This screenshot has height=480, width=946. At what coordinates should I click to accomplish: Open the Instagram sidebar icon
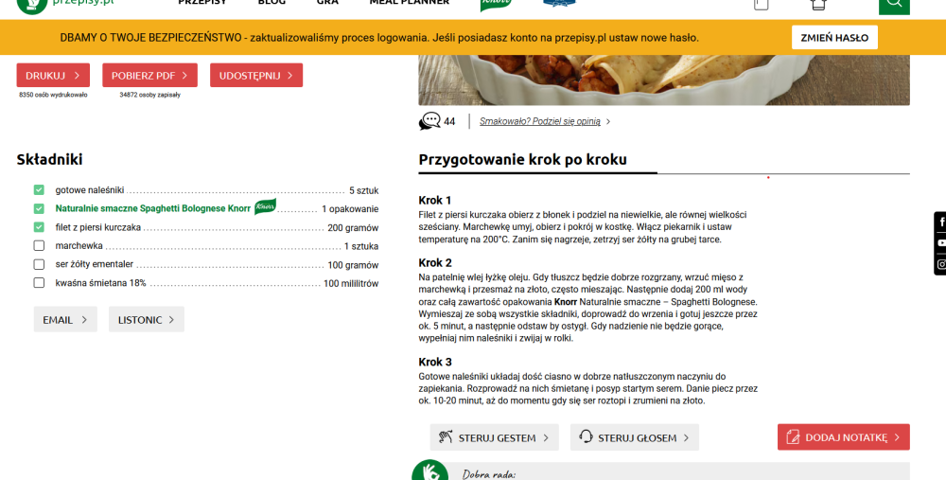click(x=941, y=264)
